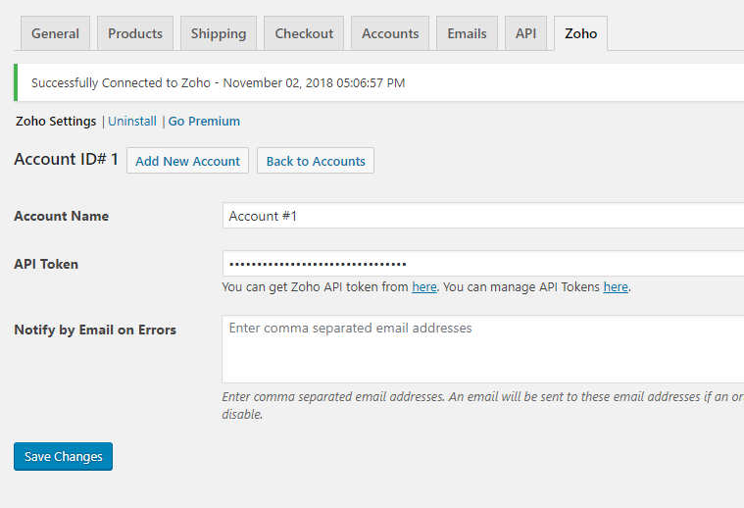Go to the Checkout tab

(x=304, y=33)
